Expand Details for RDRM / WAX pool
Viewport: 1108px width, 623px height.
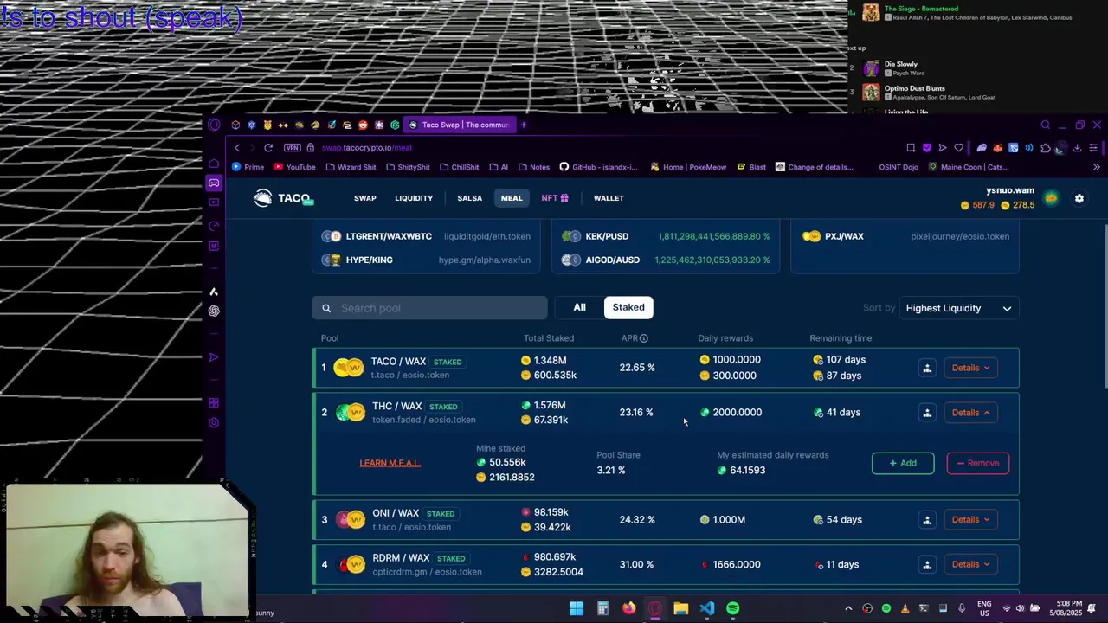coord(970,564)
